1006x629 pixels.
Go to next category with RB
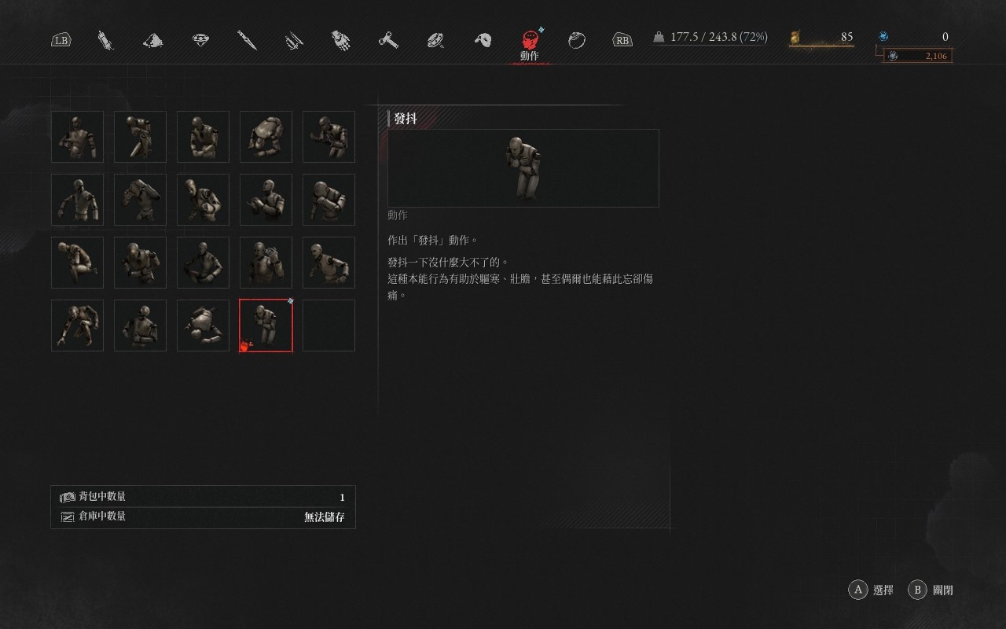point(622,40)
